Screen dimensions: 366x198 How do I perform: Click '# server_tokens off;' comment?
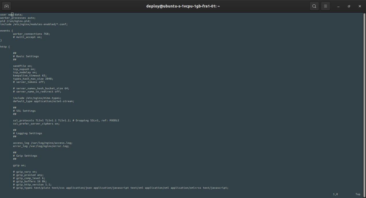point(29,82)
